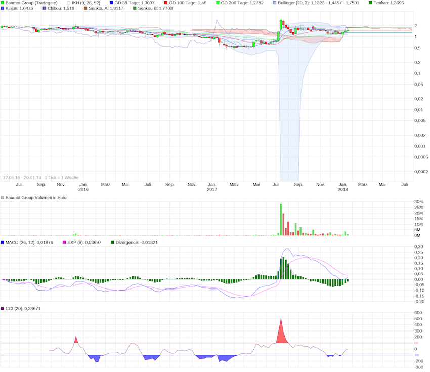Screen dimensions: 430x372
Task: Click the '1 Tick = 1 Woche' note
Action: coord(61,178)
